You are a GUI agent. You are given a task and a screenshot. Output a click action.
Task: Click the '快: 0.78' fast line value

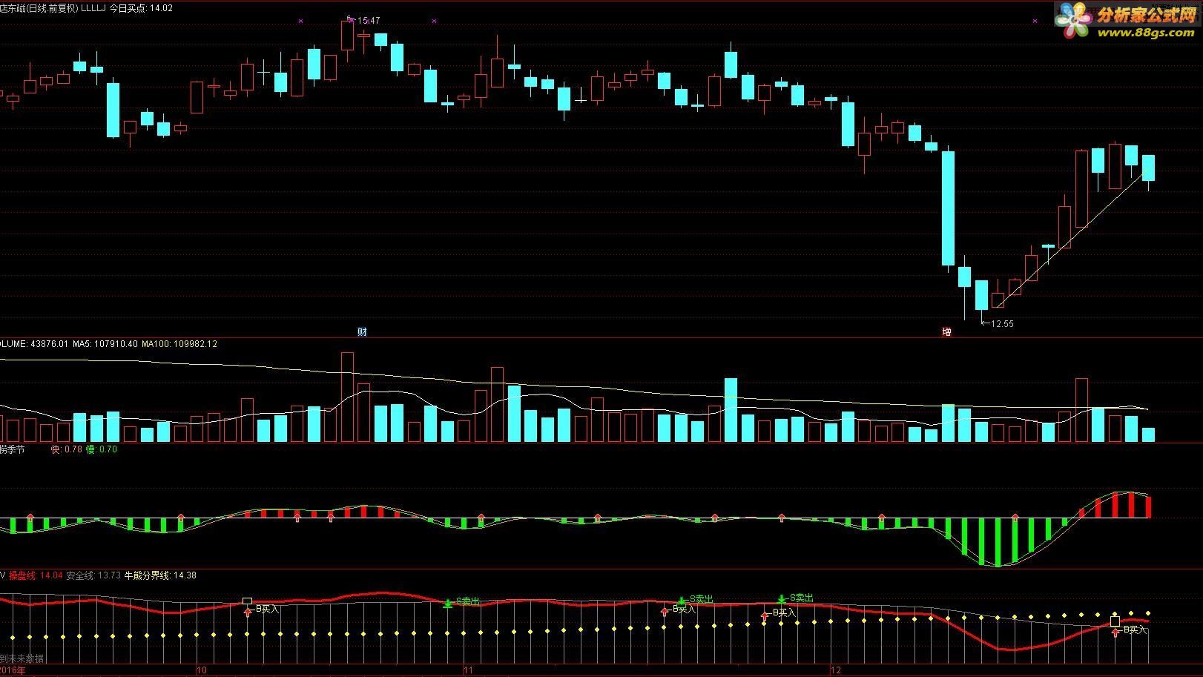(67, 449)
